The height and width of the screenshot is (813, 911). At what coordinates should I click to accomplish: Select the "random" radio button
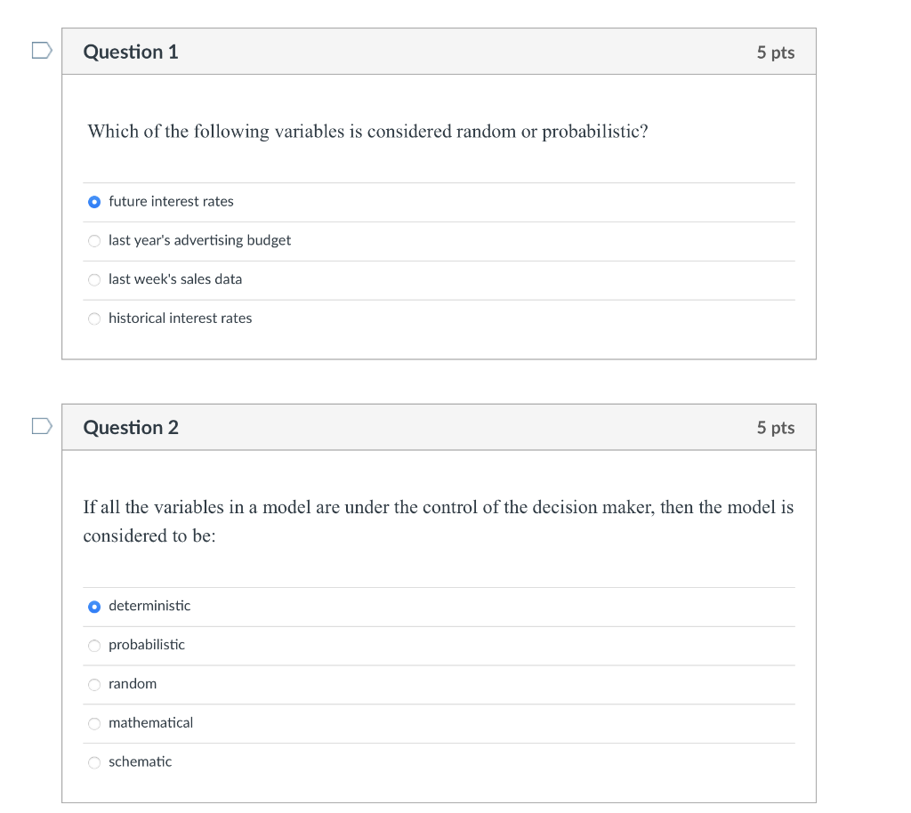[94, 685]
